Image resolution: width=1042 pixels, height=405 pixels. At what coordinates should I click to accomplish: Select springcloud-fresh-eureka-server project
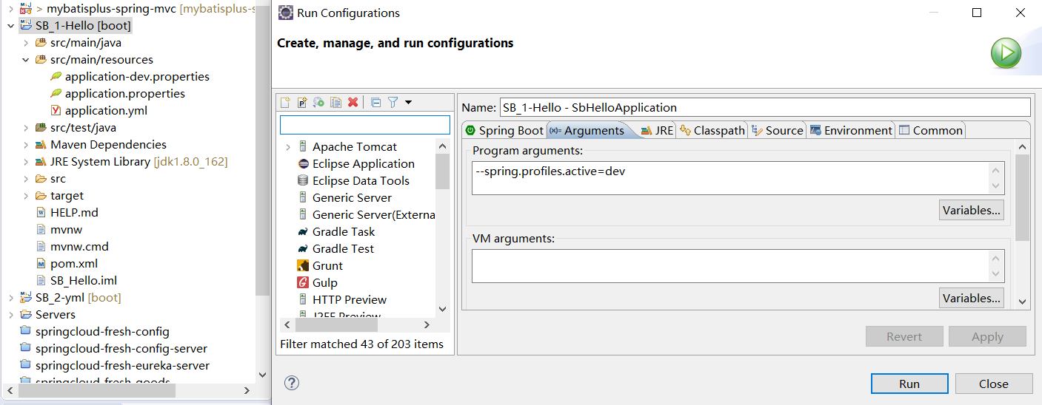122,365
